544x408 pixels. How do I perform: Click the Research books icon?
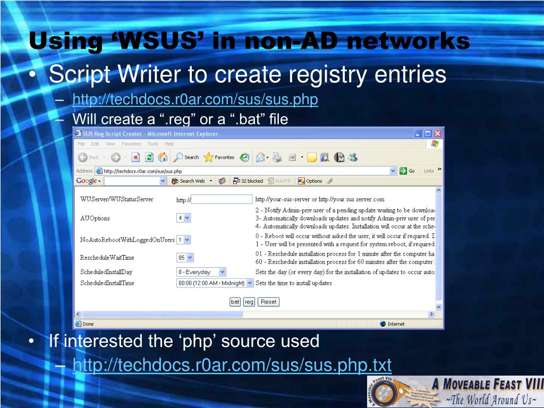(x=325, y=157)
